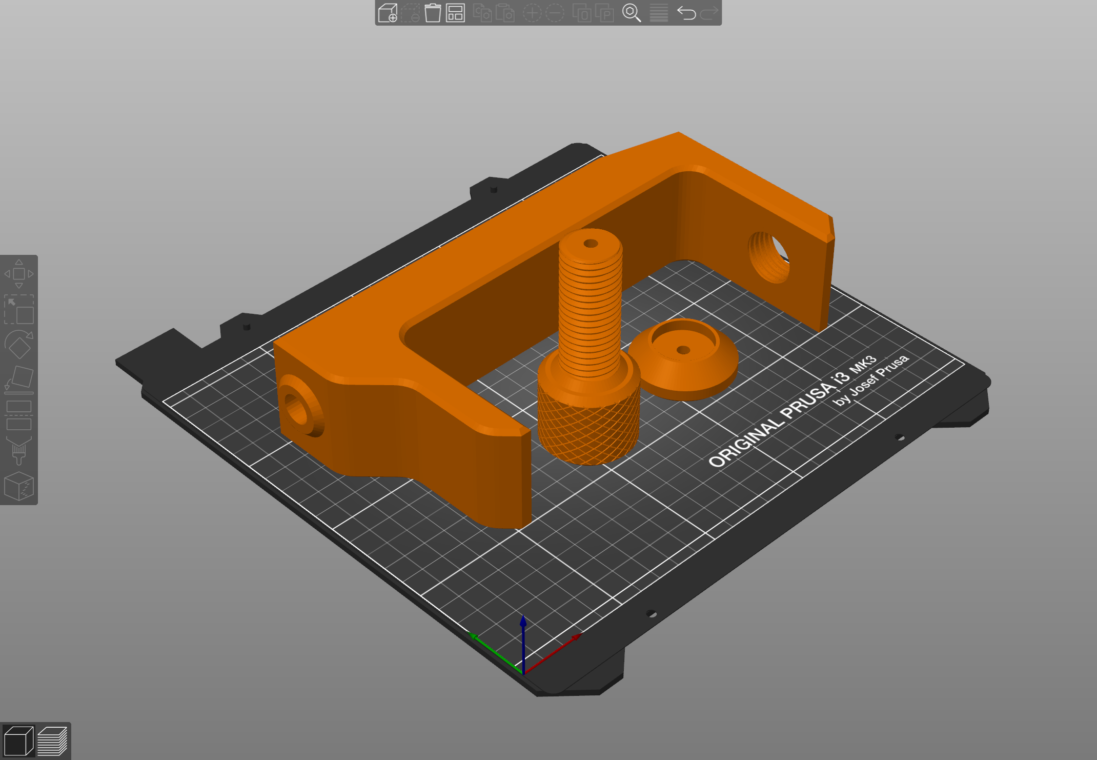This screenshot has height=760, width=1097.
Task: Undo the last action
Action: 686,13
